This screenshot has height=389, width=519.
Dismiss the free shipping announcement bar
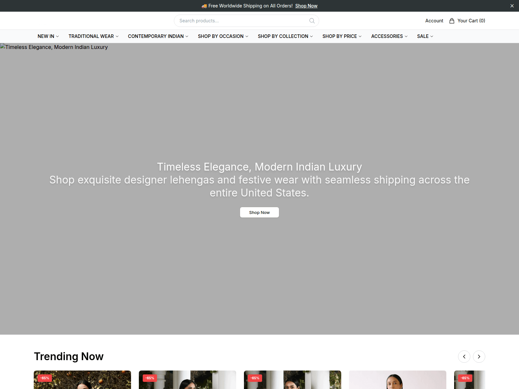click(512, 6)
